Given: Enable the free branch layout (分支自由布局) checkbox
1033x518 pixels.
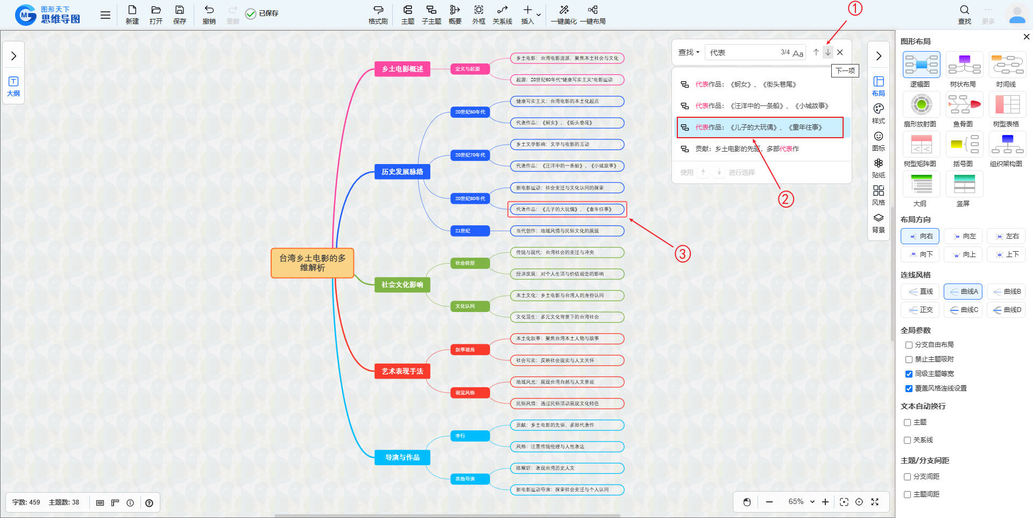Looking at the screenshot, I should pos(909,345).
